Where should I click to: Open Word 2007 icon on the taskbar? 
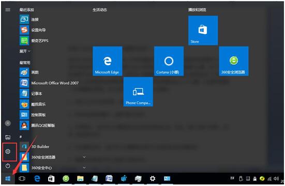pos(109,179)
